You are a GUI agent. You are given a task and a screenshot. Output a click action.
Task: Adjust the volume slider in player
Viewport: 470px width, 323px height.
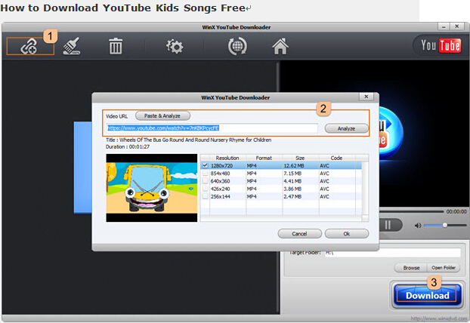tap(445, 225)
